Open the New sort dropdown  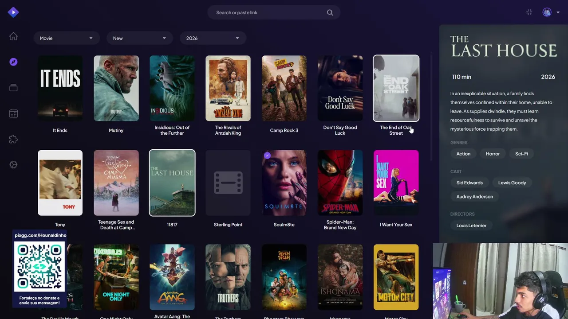click(139, 38)
